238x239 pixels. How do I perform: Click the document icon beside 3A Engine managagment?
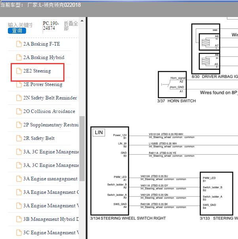click(19, 179)
